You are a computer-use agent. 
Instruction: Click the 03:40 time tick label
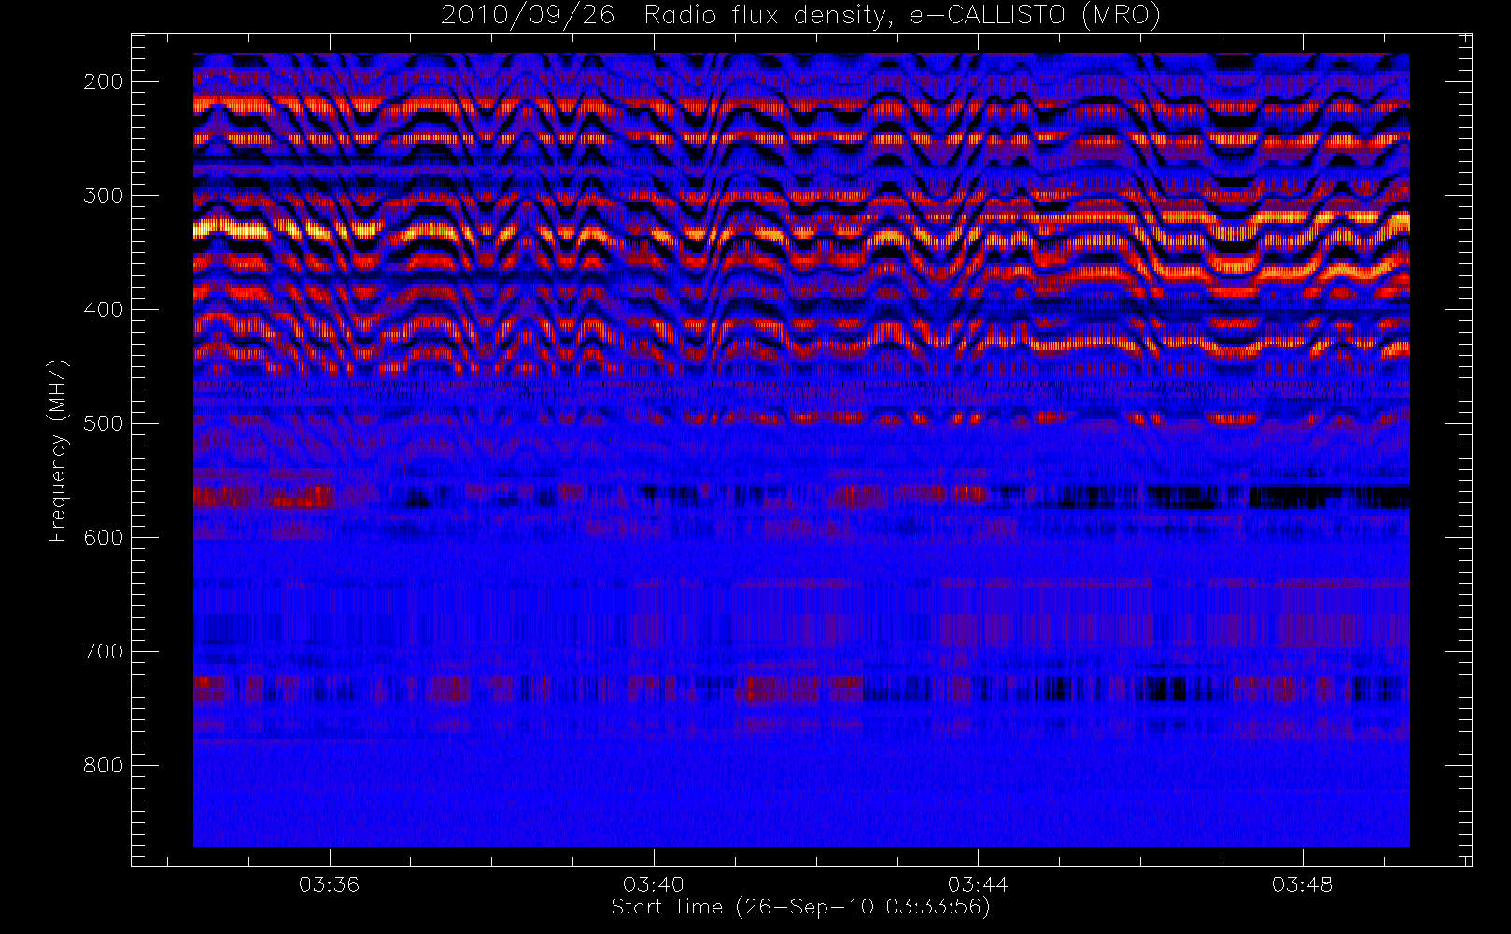(654, 884)
